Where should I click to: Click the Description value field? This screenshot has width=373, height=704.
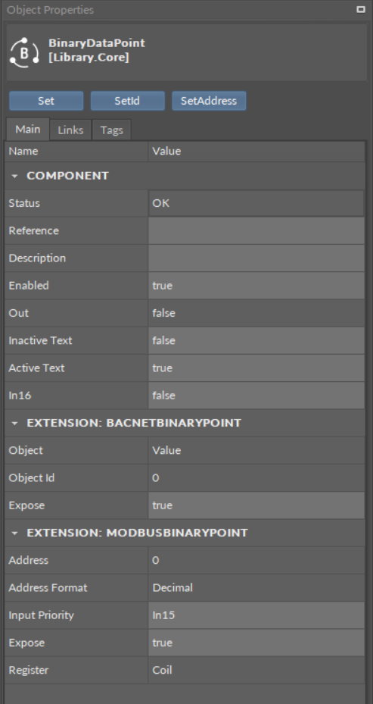[256, 258]
